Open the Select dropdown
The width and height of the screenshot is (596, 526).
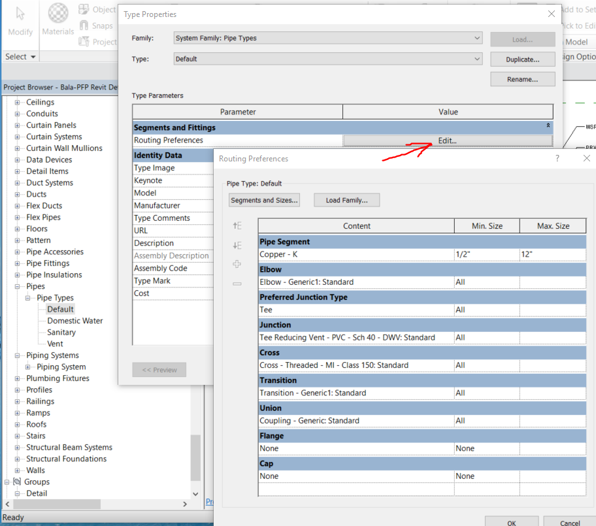pos(20,57)
